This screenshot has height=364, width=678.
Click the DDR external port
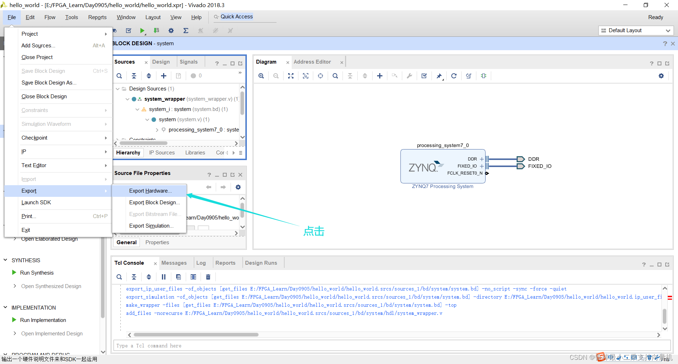pyautogui.click(x=521, y=159)
